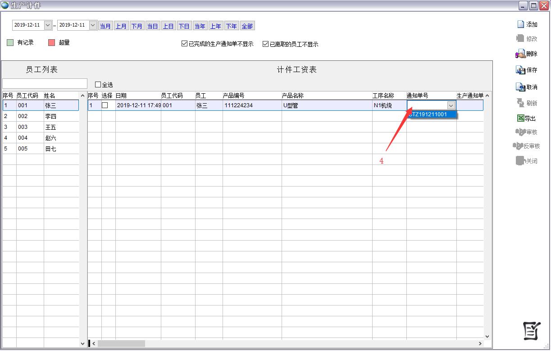Uncheck 已离职的员工不显示 checkbox
This screenshot has width=551, height=351.
click(266, 44)
